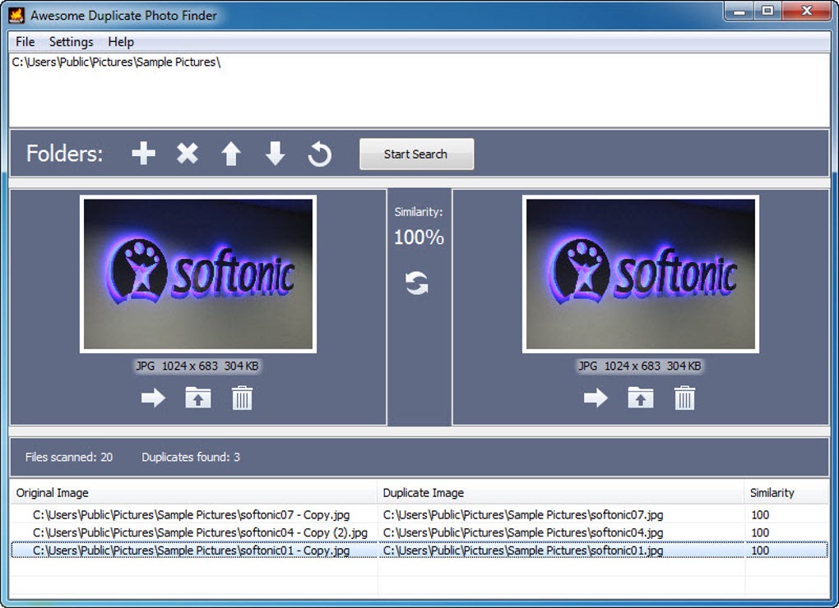Delete the right image with trash icon
Viewport: 839px width, 608px height.
point(684,398)
